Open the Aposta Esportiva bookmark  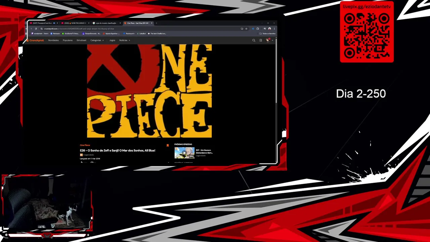(112, 34)
